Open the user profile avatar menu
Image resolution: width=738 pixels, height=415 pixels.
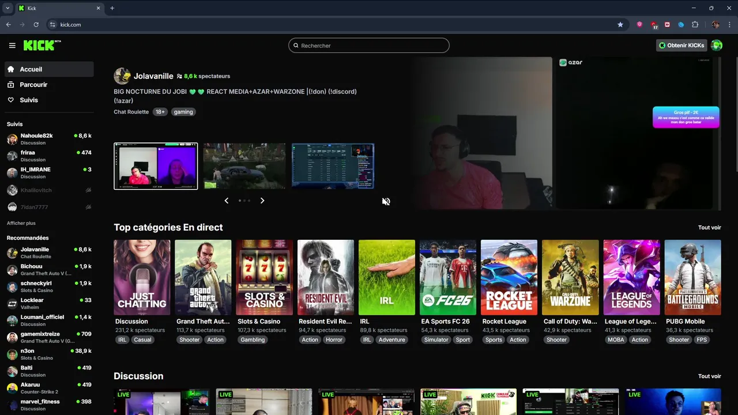pos(717,46)
